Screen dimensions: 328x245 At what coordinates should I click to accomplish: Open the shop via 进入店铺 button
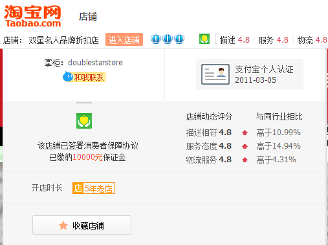[x=124, y=39]
